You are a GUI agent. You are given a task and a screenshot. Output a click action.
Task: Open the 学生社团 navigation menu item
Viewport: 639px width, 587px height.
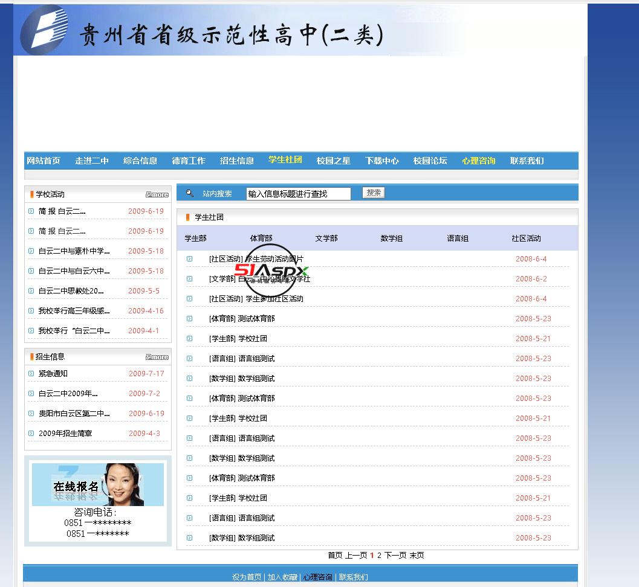(x=285, y=160)
